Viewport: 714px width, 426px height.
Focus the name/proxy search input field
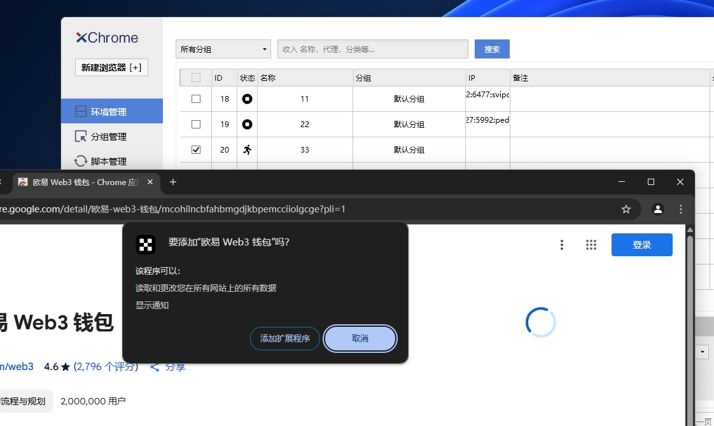(x=373, y=49)
